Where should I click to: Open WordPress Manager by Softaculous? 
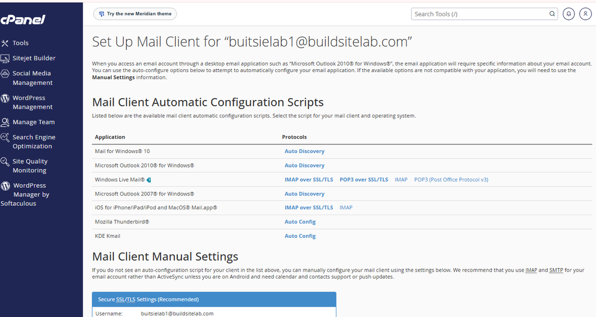tap(25, 194)
